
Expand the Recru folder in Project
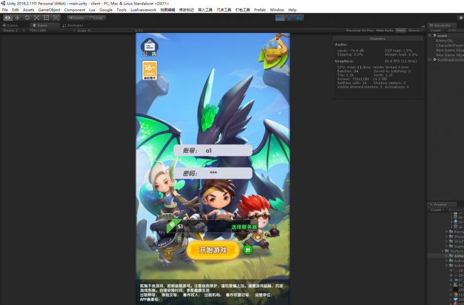coord(446,232)
